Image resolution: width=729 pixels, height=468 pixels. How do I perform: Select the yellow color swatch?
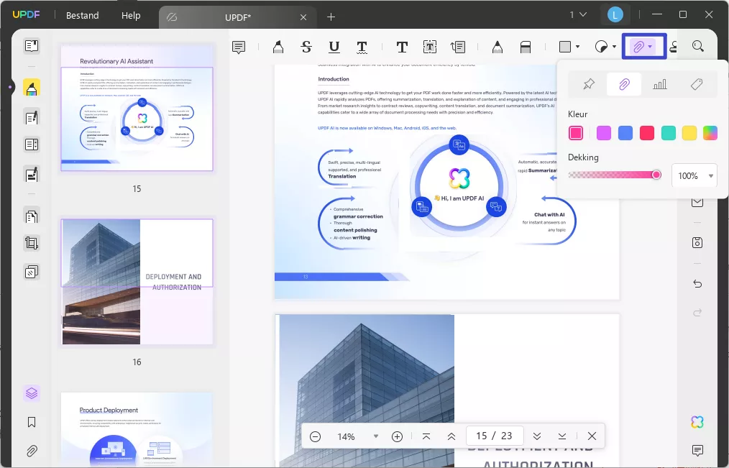689,133
